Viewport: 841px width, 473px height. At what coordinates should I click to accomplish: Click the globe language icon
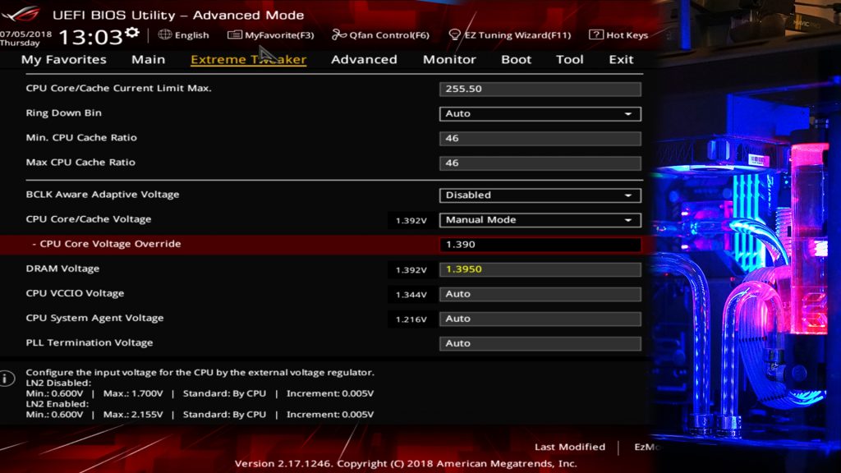[x=164, y=34]
